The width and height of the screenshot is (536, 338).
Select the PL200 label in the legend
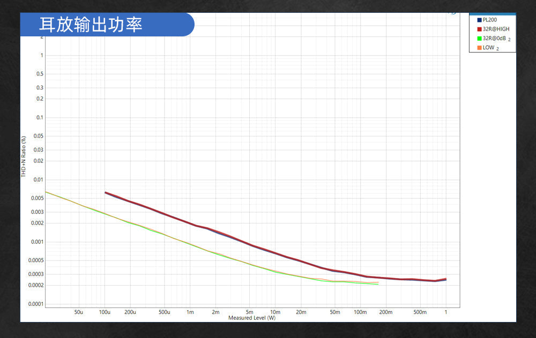[x=490, y=20]
